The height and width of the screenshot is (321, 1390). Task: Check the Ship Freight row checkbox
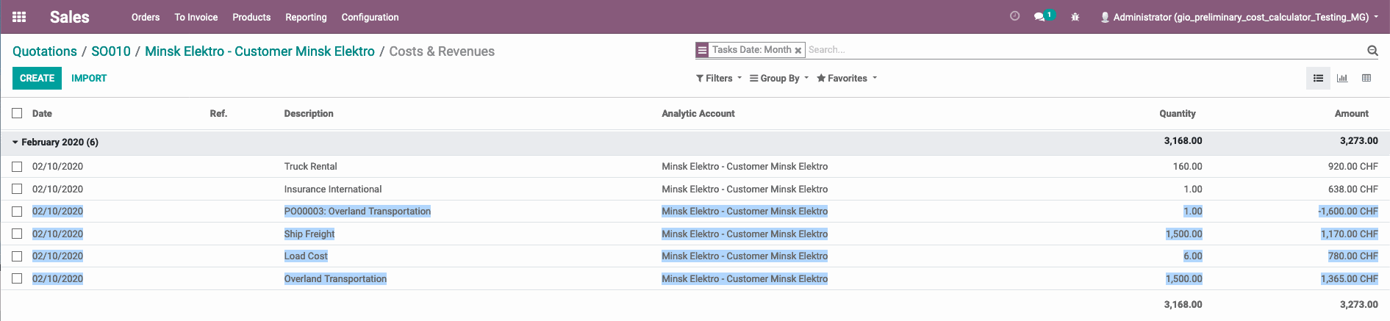click(17, 234)
